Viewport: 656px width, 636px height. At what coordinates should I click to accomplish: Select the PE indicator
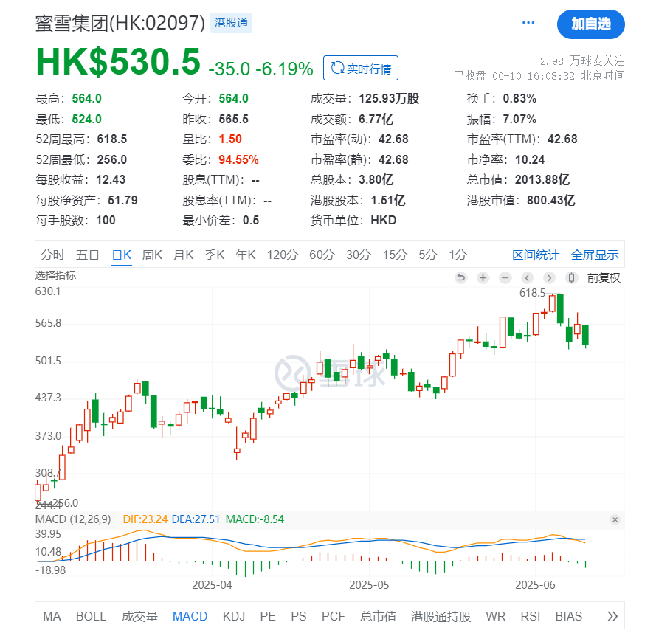click(268, 616)
